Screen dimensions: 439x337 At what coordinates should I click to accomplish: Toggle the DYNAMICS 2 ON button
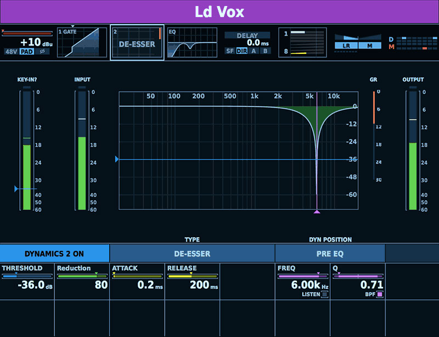(55, 254)
